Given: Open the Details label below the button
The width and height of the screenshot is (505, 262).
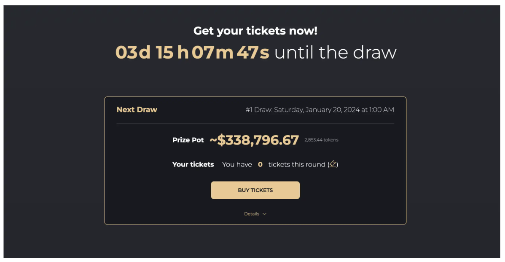Looking at the screenshot, I should click(x=252, y=214).
